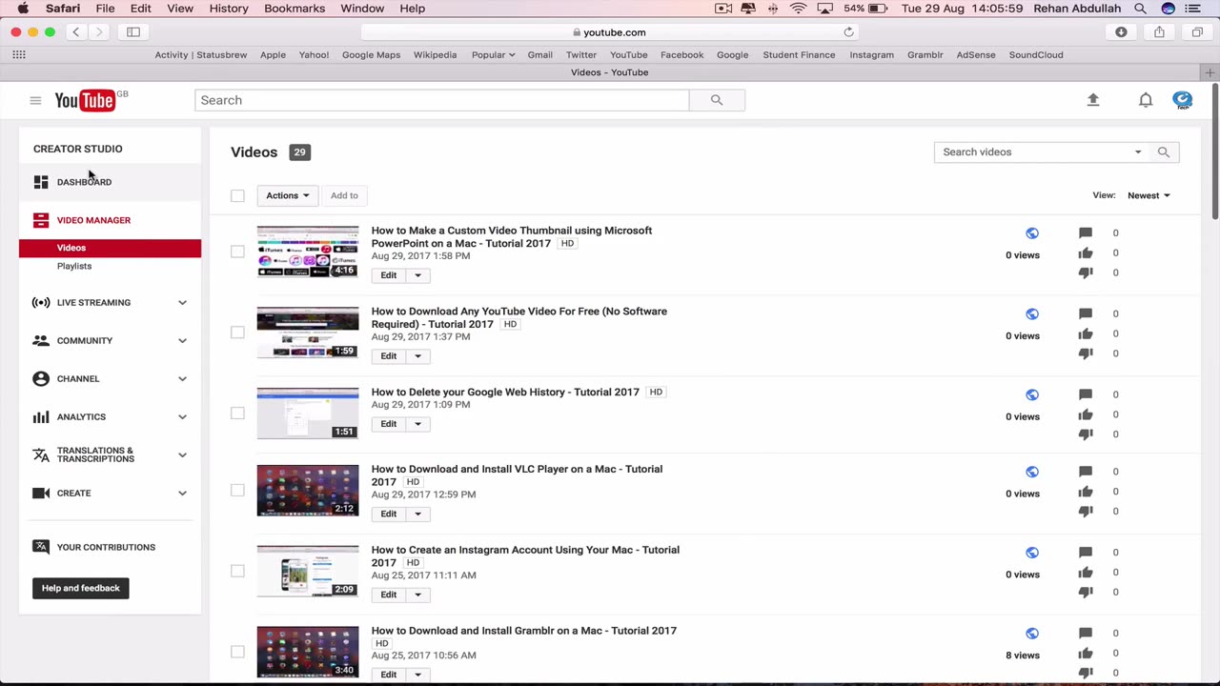Click public globe icon for Custom Video Thumbnail video
This screenshot has height=686, width=1220.
[x=1031, y=233]
